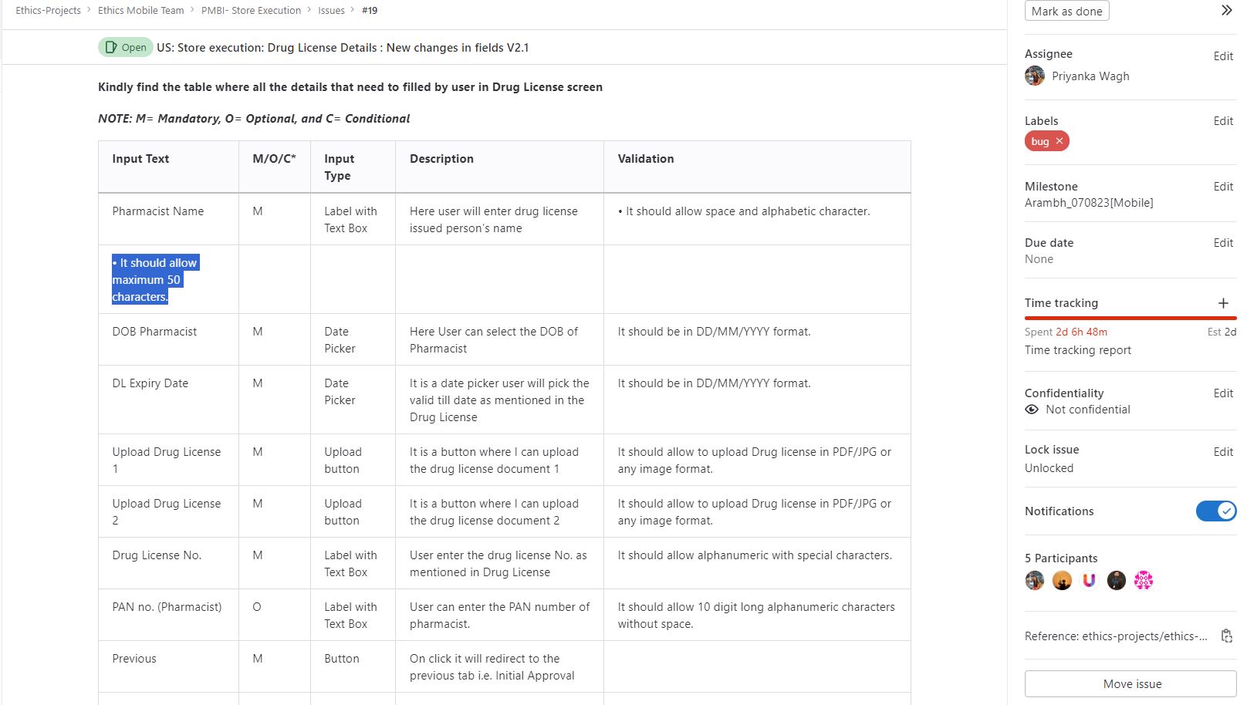The height and width of the screenshot is (705, 1247).
Task: Click Priyanka Wagh's assignee avatar
Action: [1035, 76]
